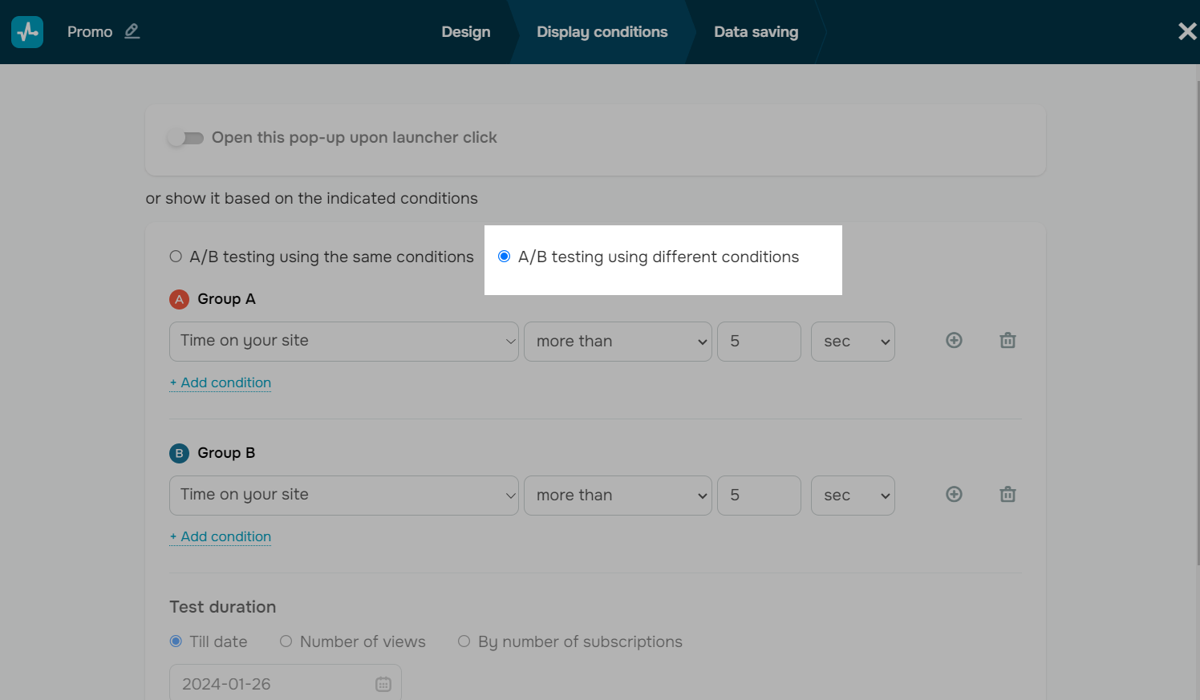Click the pencil icon to rename Promo
This screenshot has height=700, width=1200.
[x=132, y=31]
